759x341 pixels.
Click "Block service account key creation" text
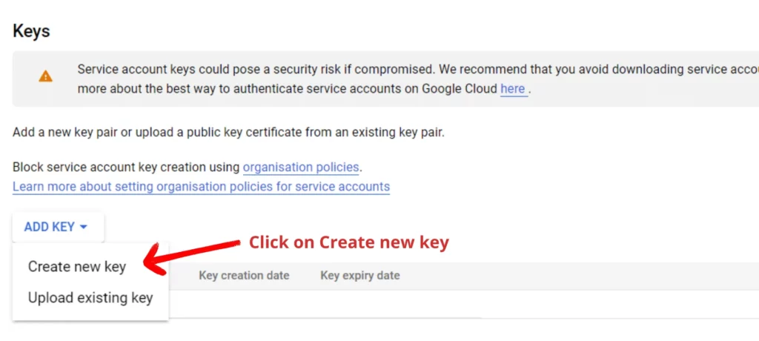point(126,167)
